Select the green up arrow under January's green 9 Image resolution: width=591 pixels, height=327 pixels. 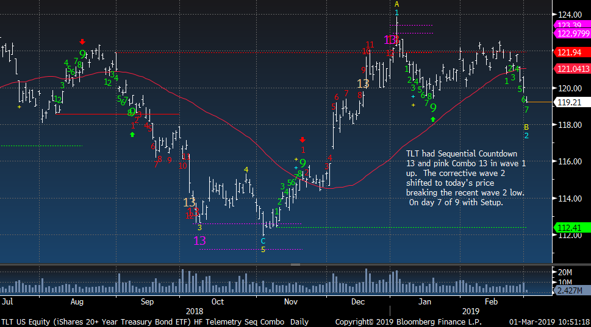(x=433, y=119)
